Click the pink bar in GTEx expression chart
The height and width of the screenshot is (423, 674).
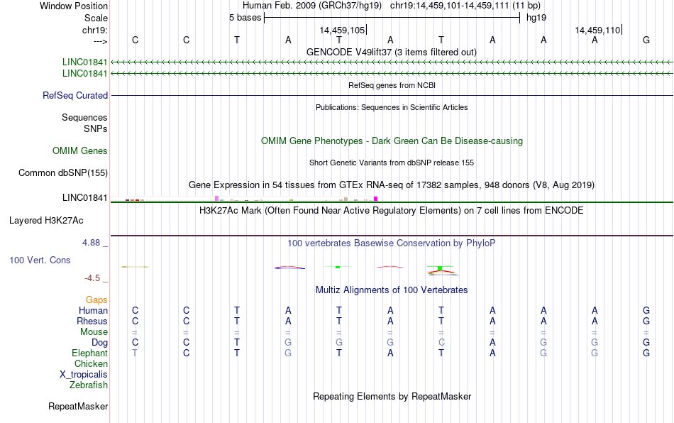[216, 198]
